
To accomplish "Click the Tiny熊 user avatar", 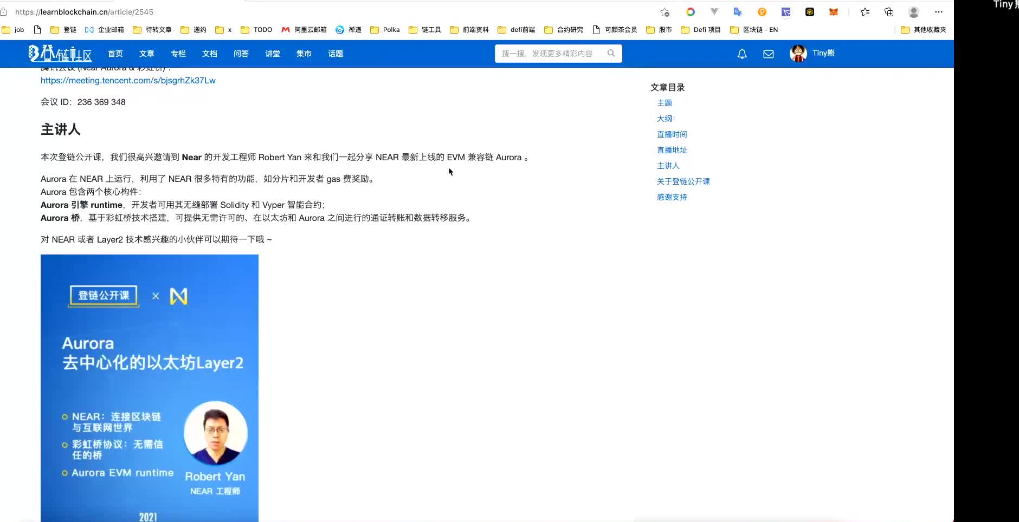I will [798, 53].
